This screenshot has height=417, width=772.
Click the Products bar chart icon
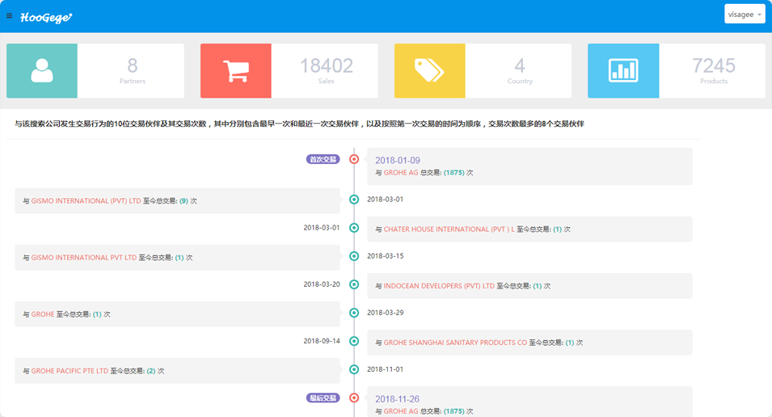(x=623, y=70)
